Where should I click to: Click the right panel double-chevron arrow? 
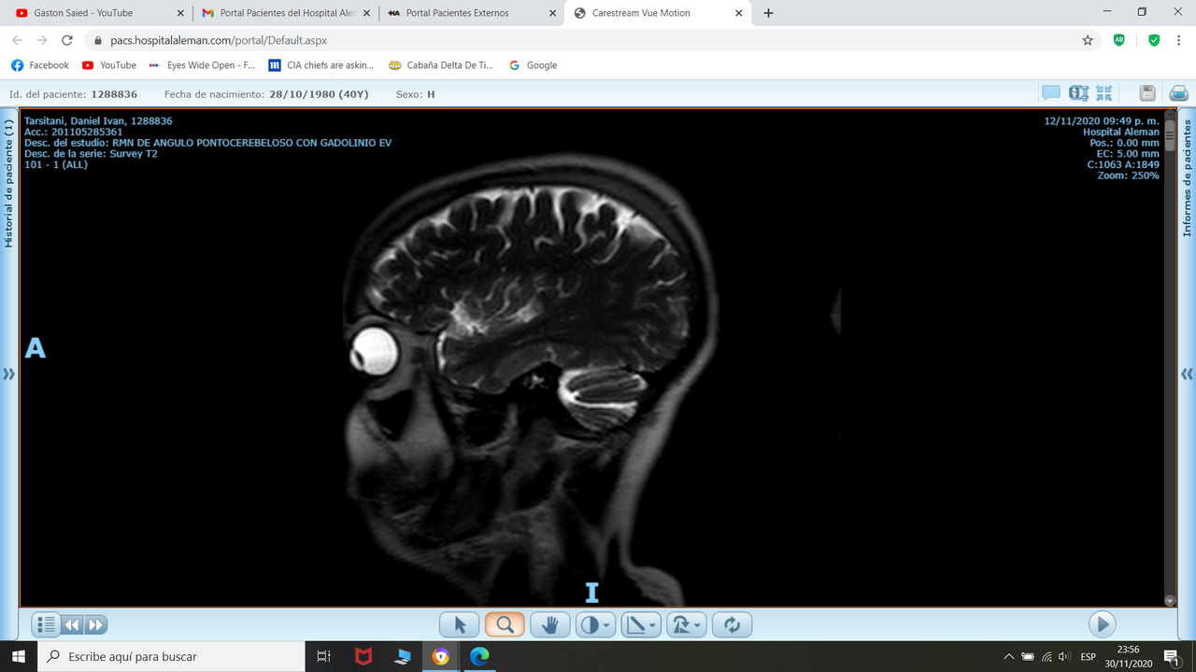point(1187,374)
